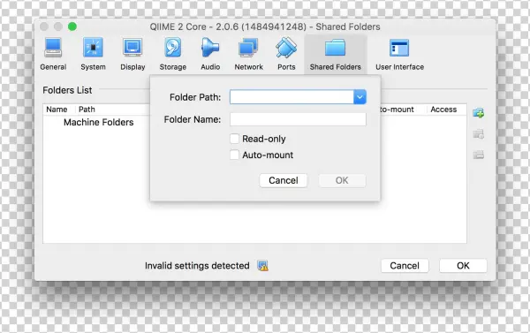The width and height of the screenshot is (530, 333).
Task: Select the Shared Folders pane
Action: pyautogui.click(x=336, y=54)
